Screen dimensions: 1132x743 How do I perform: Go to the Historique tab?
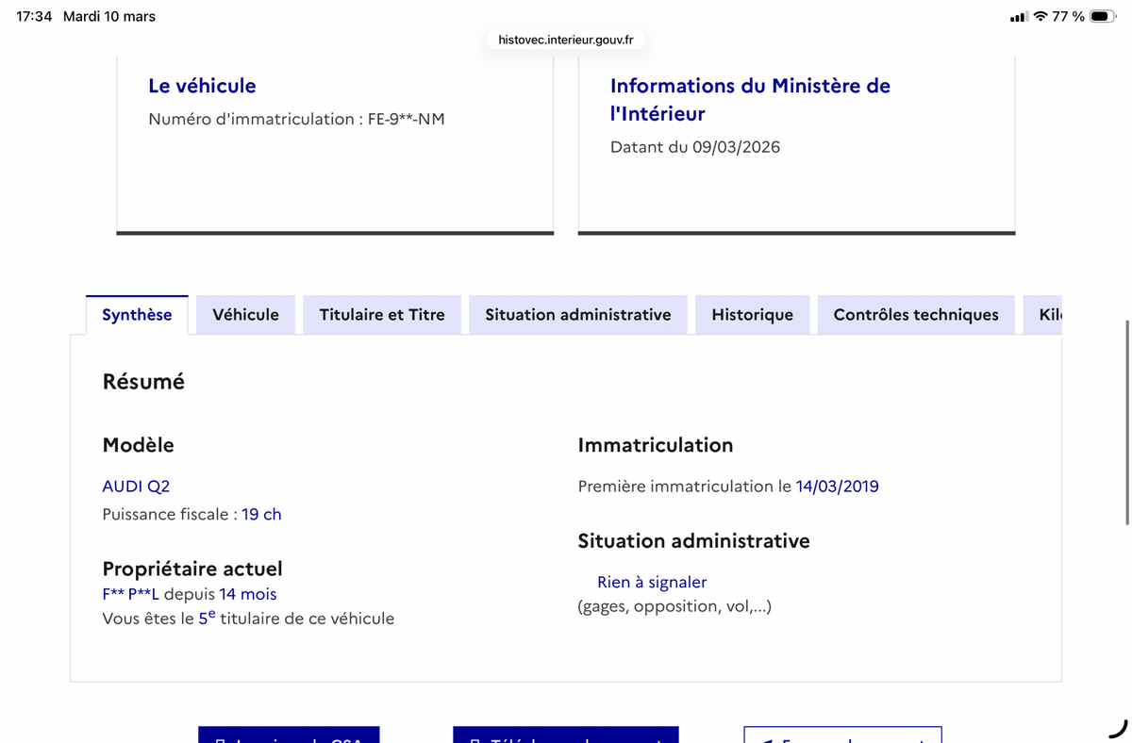click(752, 315)
